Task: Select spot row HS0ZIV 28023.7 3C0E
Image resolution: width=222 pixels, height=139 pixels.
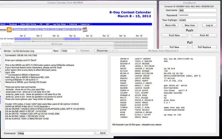Action: (x=153, y=86)
